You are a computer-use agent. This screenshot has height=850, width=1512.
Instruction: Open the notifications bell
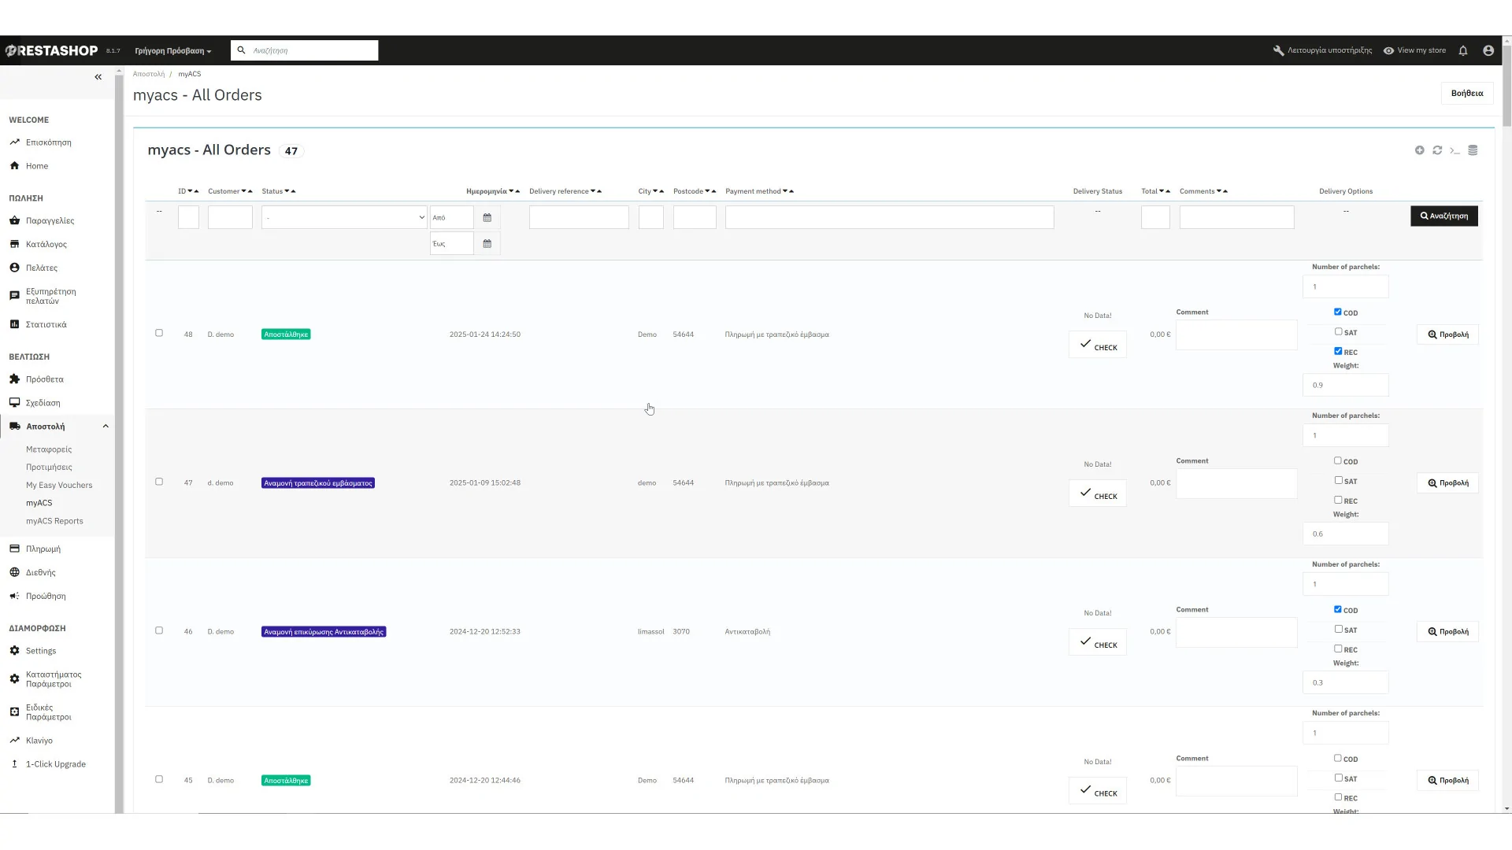[x=1463, y=50]
